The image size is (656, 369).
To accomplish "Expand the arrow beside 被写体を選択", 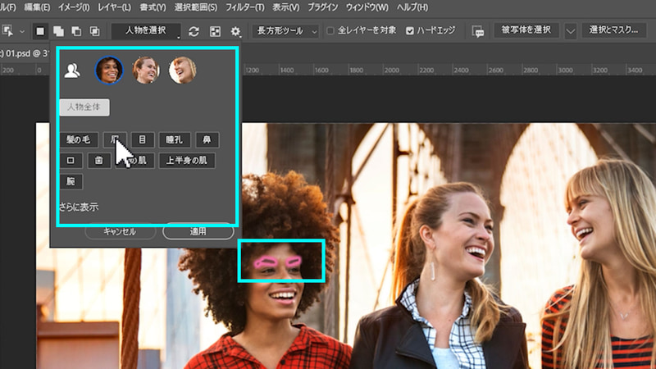I will click(570, 31).
